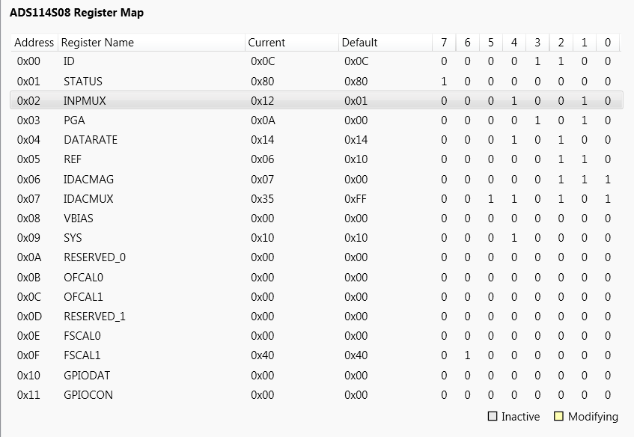Screen dimensions: 634x437
Task: Click the PGA current value 0x0A
Action: (x=263, y=120)
